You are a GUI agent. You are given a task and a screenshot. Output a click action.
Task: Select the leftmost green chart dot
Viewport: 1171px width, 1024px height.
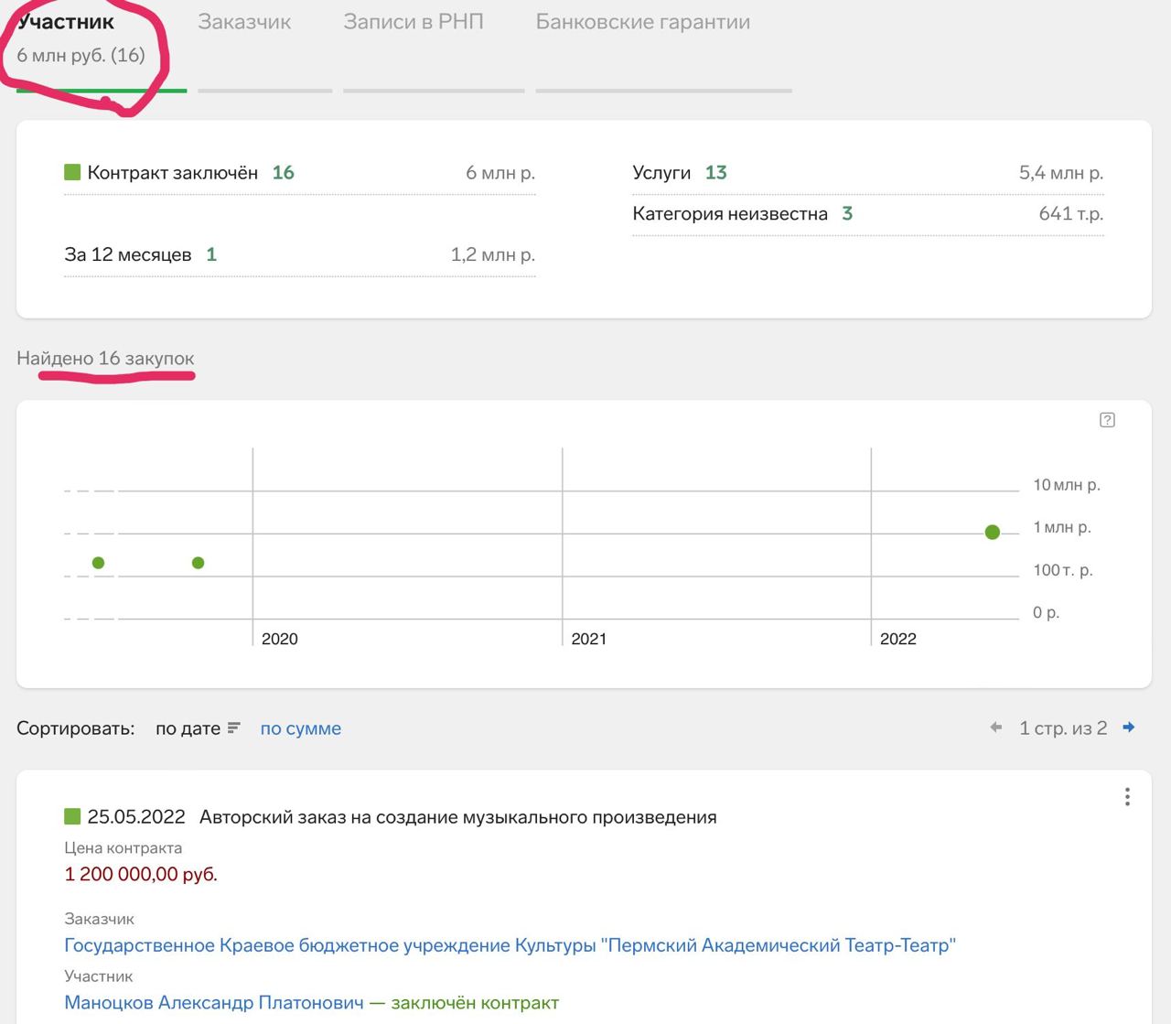(99, 563)
